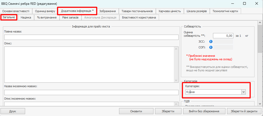Click Вийти без збереження button
This screenshot has height=116, width=263.
tap(203, 111)
